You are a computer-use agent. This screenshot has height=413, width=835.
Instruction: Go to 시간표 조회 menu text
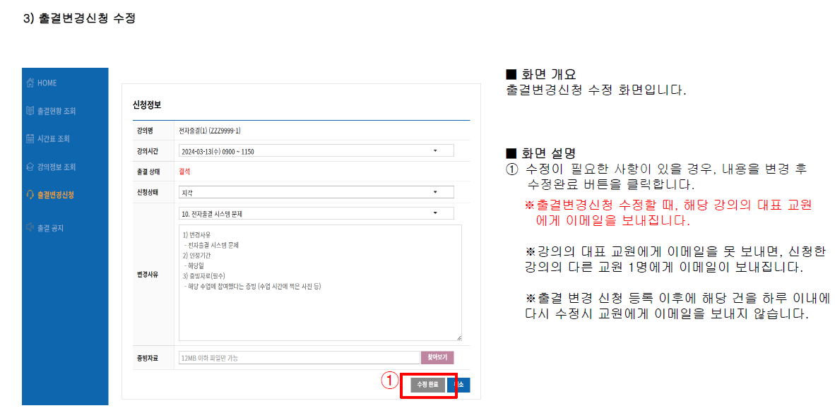point(54,139)
